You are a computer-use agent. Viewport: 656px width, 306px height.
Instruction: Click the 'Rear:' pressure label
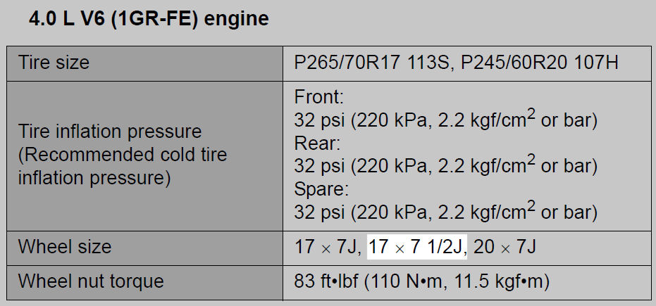click(317, 144)
